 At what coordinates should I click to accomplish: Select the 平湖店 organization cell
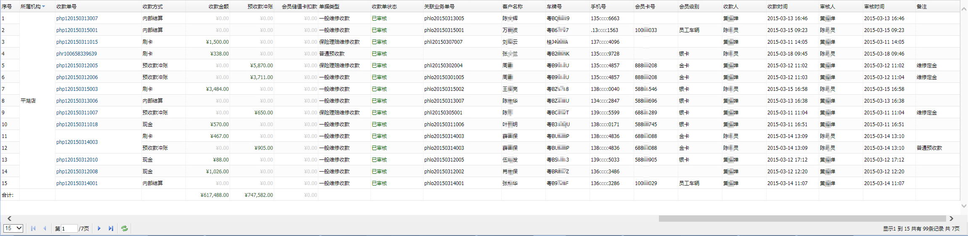(28, 101)
